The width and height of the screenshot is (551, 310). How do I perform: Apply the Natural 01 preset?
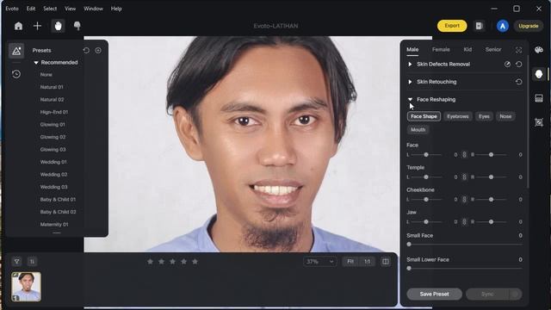pyautogui.click(x=52, y=87)
